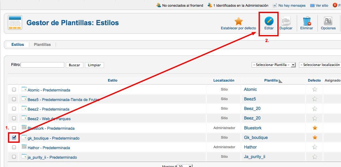Click the preview icon beside Beez5 style
Image resolution: width=341 pixels, height=167 pixels.
pyautogui.click(x=24, y=98)
